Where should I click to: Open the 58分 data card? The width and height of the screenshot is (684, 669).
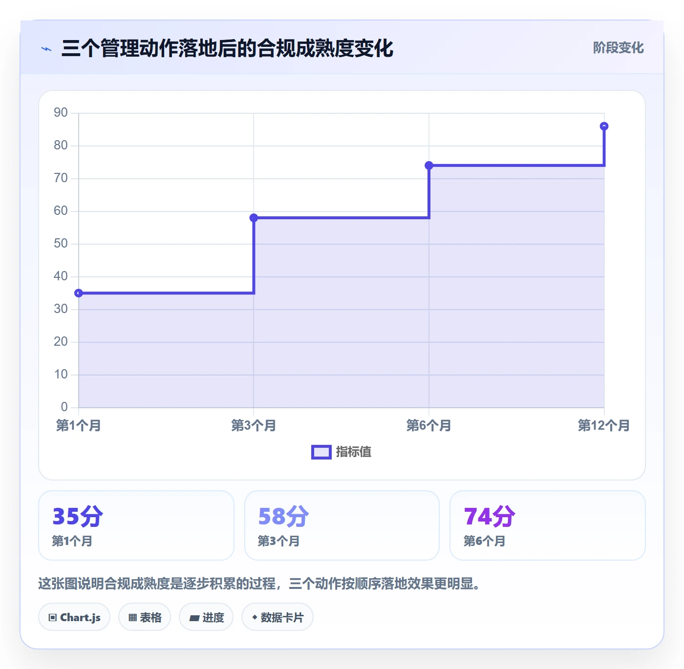(x=342, y=525)
